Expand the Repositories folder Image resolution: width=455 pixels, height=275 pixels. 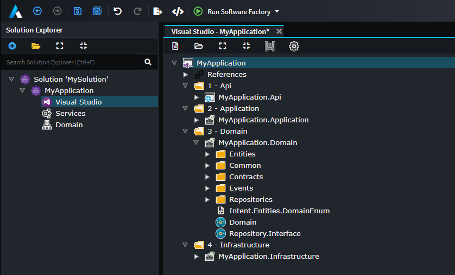pos(207,200)
